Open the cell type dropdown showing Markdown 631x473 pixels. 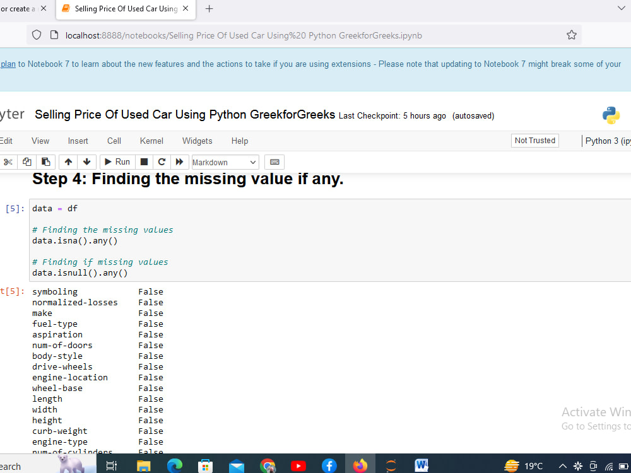tap(224, 162)
